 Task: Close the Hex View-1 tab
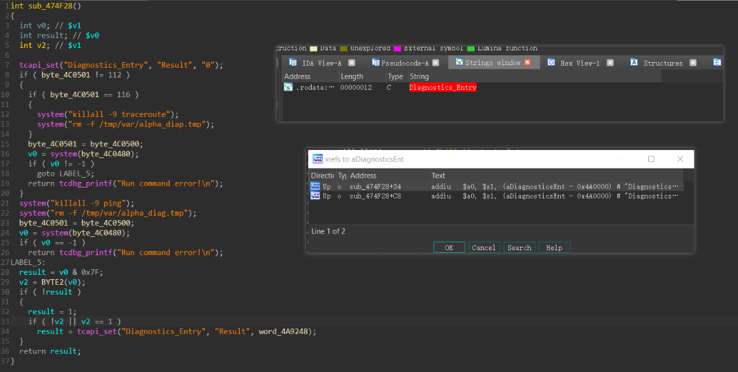point(610,63)
